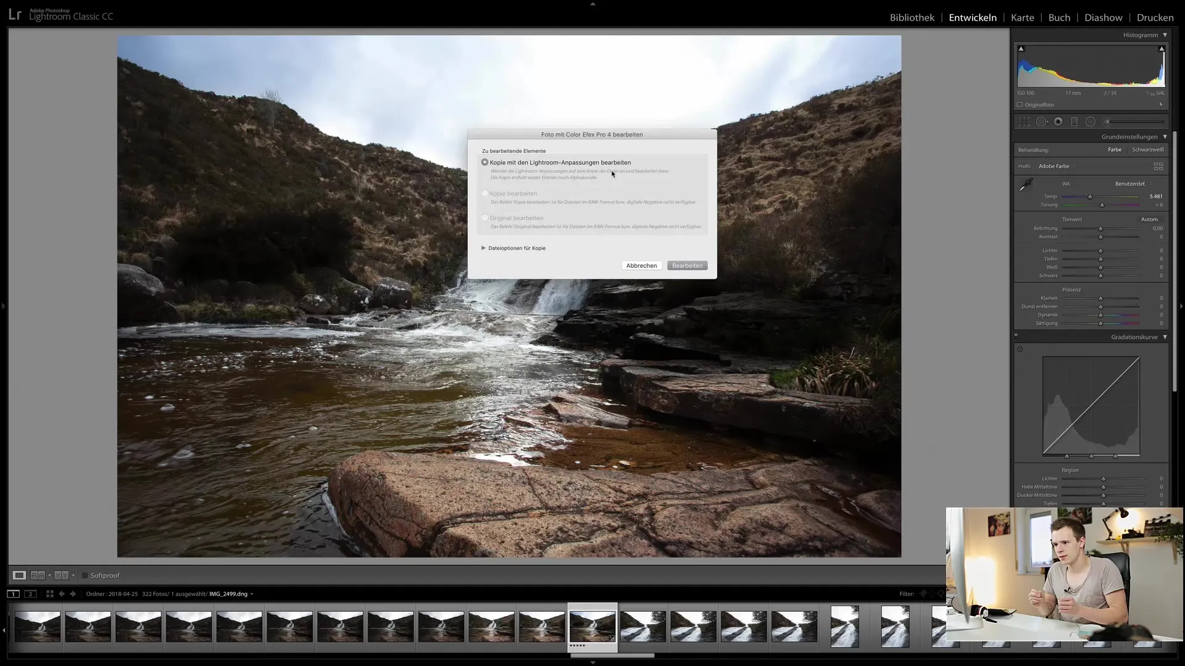Viewport: 1185px width, 666px height.
Task: Click the lightning bolt icon under histogram
Action: (x=1161, y=105)
